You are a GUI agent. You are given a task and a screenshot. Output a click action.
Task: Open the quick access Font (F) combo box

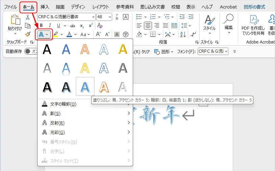tap(213, 51)
